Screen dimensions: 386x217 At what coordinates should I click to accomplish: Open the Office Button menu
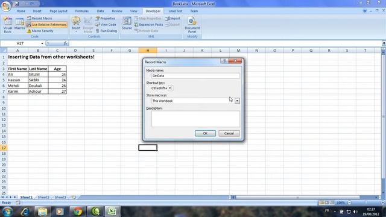[x=5, y=6]
